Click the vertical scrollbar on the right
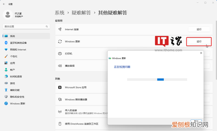The width and height of the screenshot is (217, 131). tap(216, 50)
